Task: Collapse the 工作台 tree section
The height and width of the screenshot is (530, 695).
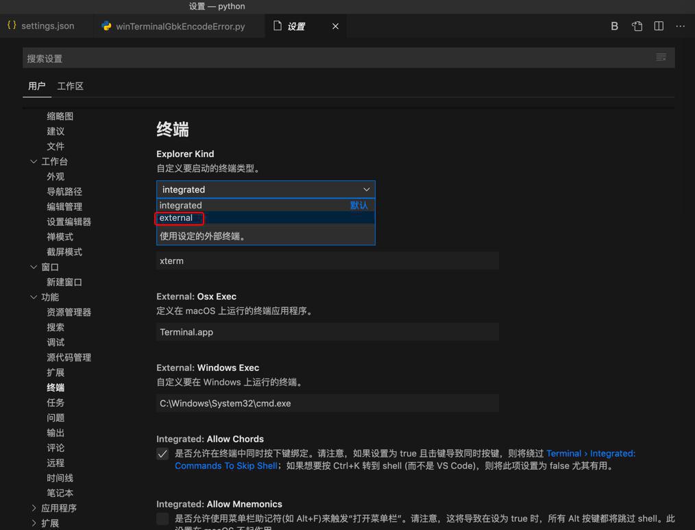Action: pos(34,161)
